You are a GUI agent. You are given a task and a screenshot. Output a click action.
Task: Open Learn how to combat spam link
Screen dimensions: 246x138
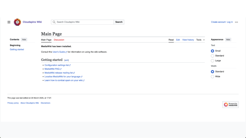(63, 80)
